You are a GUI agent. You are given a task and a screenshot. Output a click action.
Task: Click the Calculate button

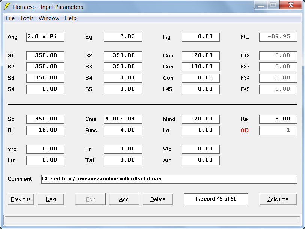(278, 199)
